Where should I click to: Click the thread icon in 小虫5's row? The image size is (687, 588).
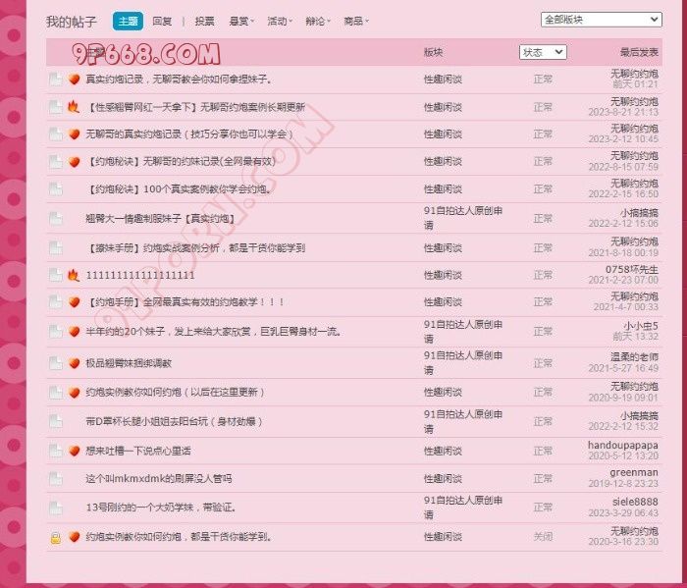pyautogui.click(x=56, y=332)
